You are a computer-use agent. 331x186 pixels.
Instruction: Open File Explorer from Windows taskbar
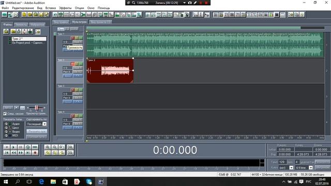53,181
